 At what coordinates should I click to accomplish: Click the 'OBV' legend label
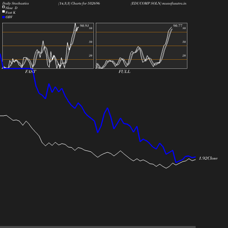[9, 17]
